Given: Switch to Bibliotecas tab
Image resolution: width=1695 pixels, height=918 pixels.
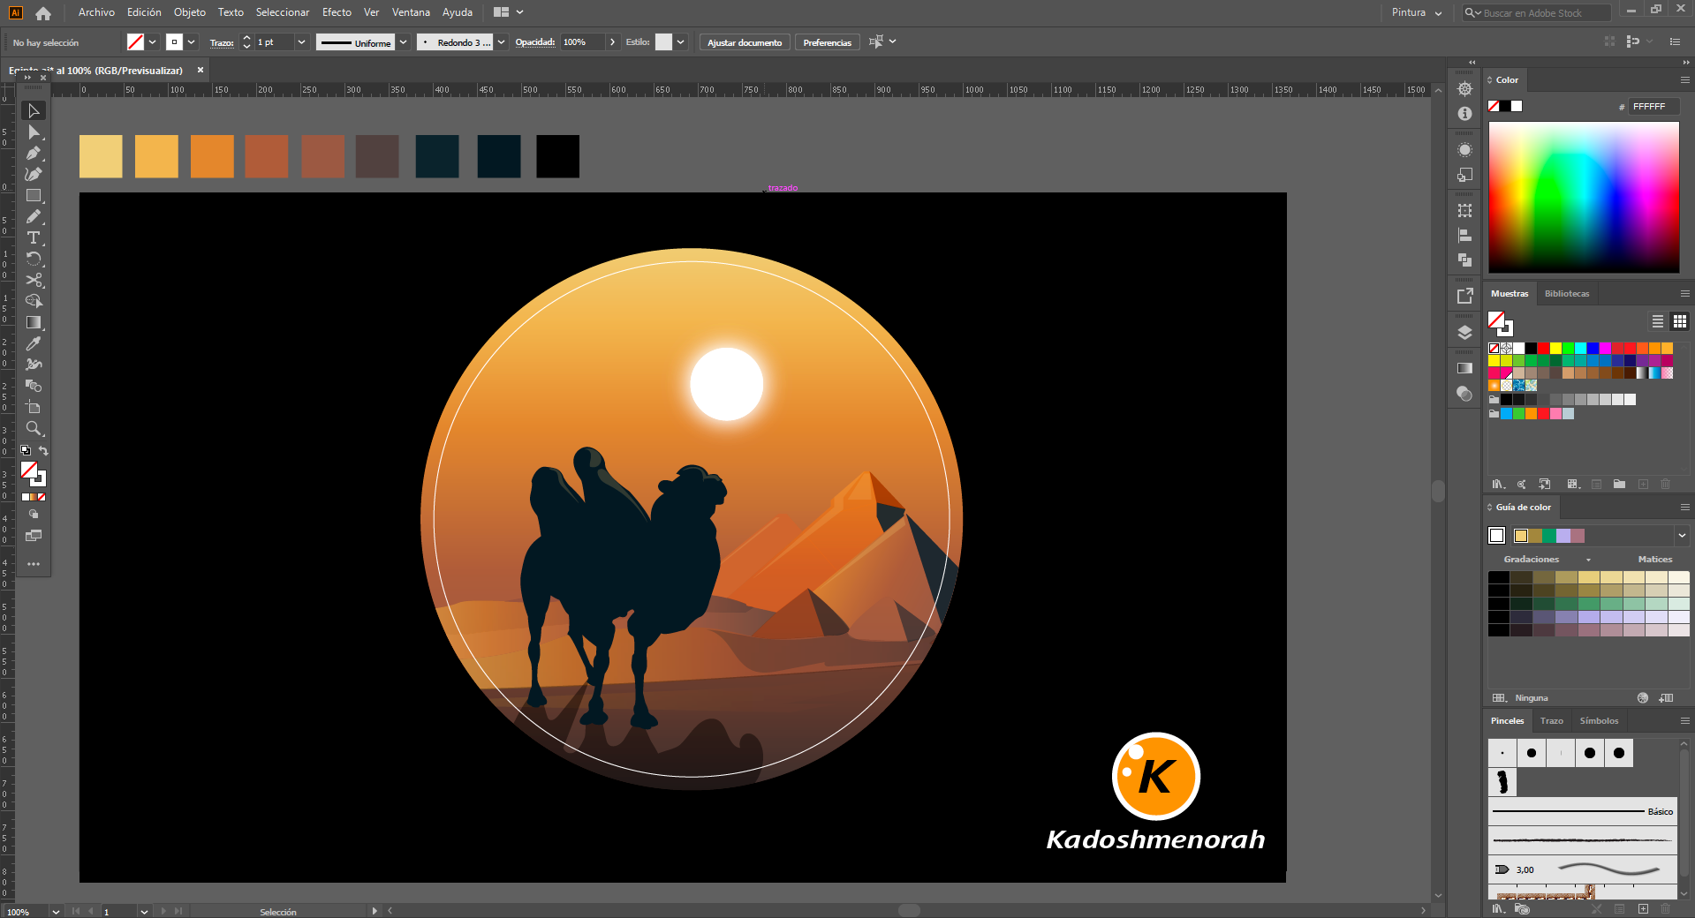Looking at the screenshot, I should click(1567, 294).
